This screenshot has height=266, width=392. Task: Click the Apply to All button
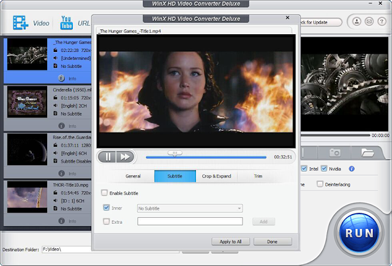[x=230, y=242]
